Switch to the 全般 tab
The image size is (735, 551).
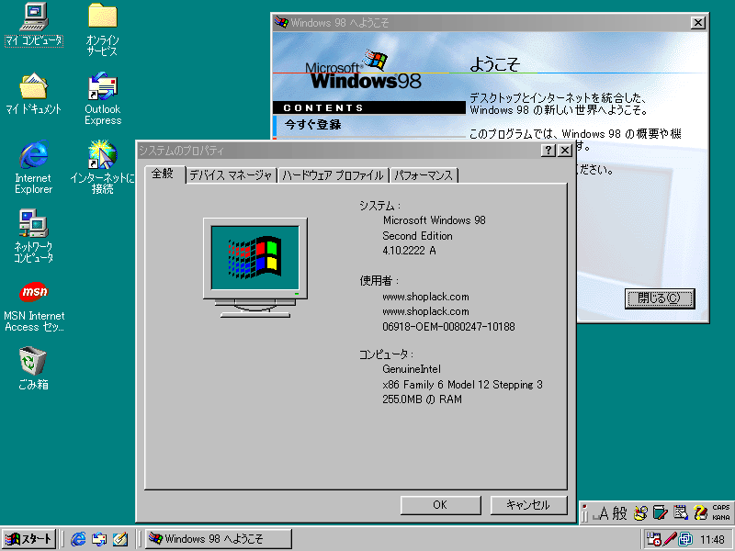coord(163,174)
